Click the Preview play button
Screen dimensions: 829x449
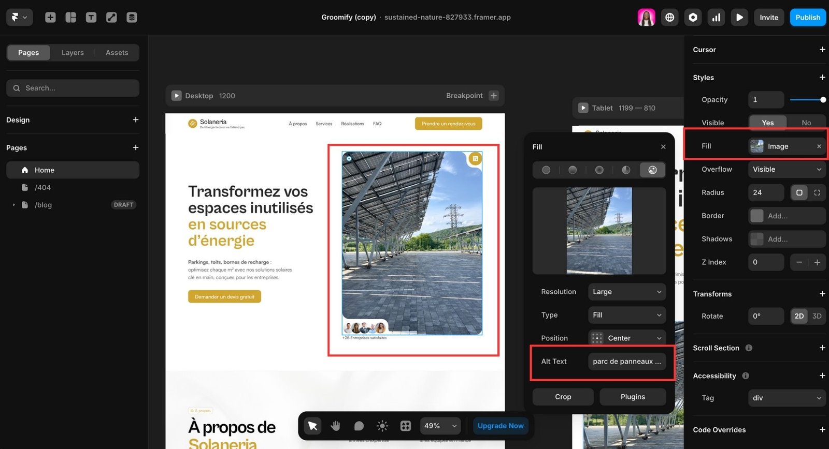click(739, 18)
